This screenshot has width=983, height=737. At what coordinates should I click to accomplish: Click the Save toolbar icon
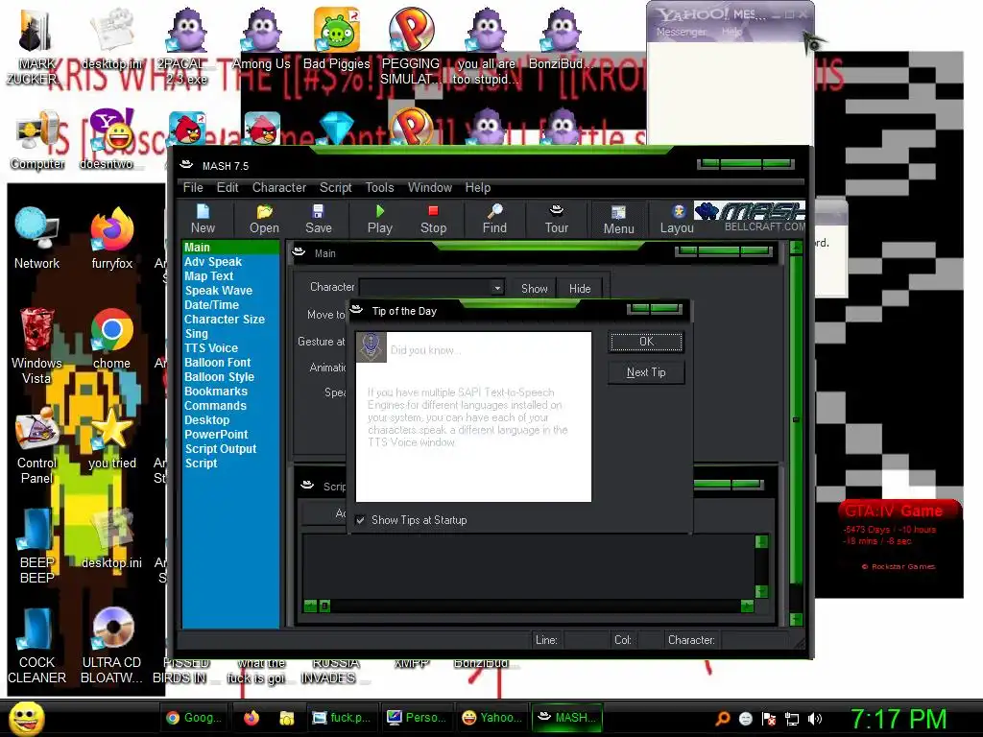(x=318, y=219)
